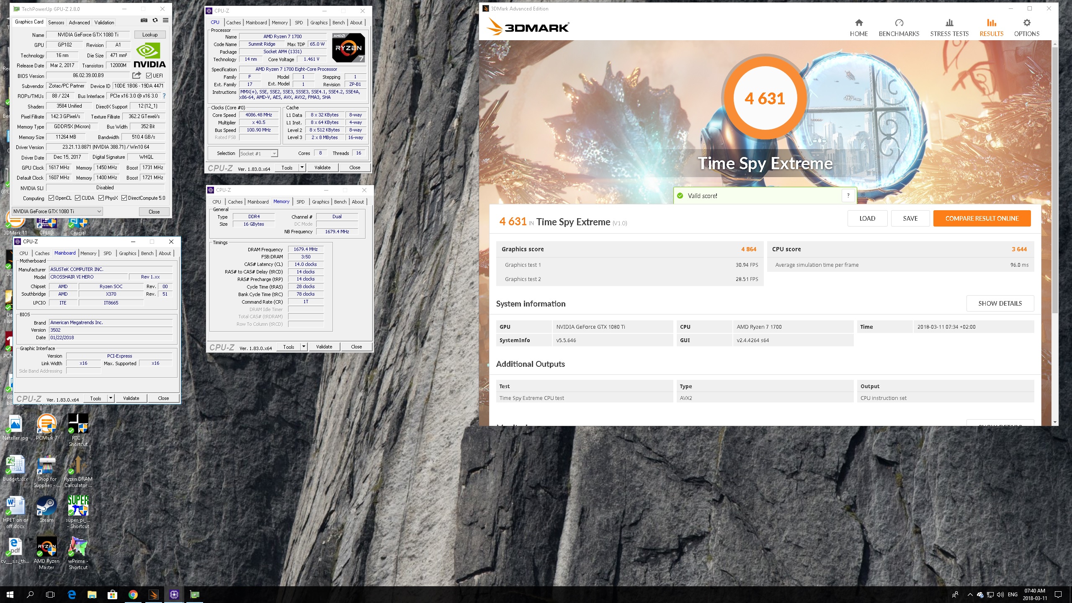Open the Tools dropdown arrow in CPU-Z CPU window
Viewport: 1072px width, 603px height.
click(x=302, y=167)
